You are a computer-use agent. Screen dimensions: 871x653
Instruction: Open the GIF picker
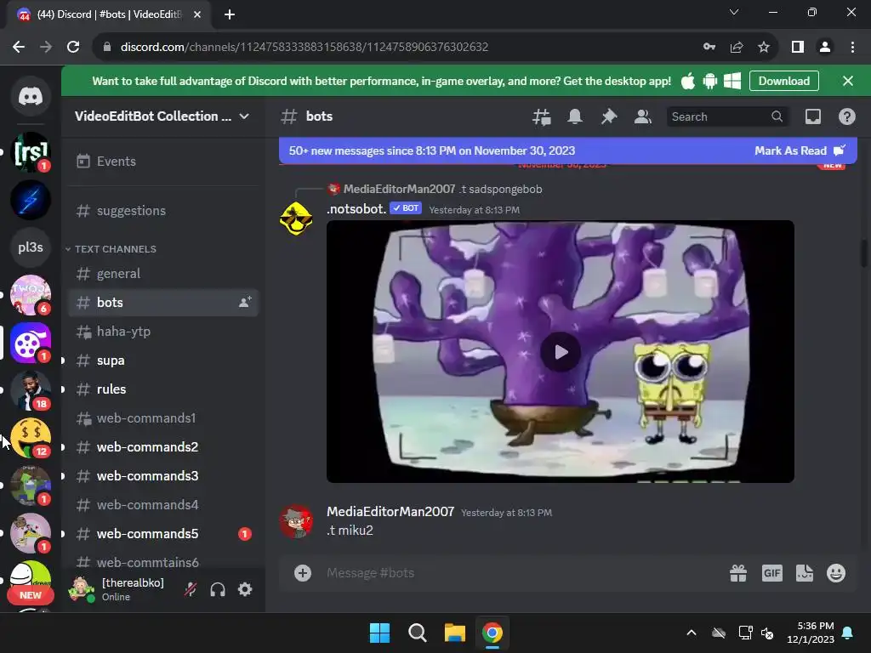[772, 573]
